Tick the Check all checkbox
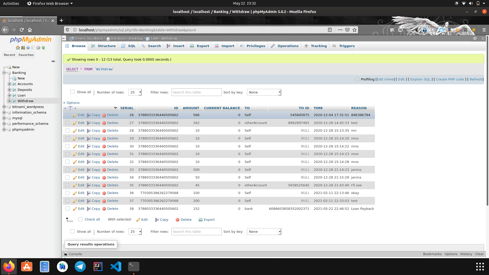The height and width of the screenshot is (275, 489). click(x=80, y=219)
